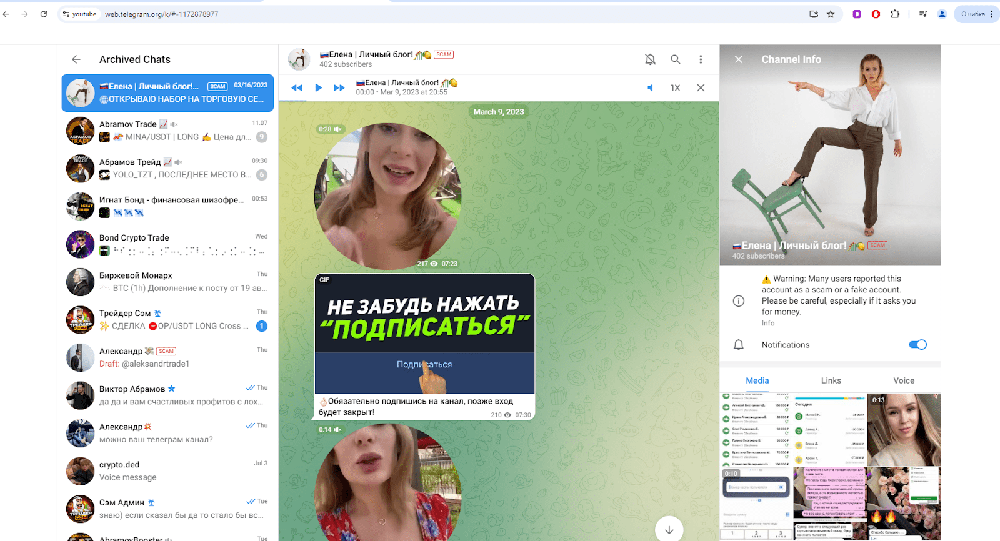Image resolution: width=1000 pixels, height=541 pixels.
Task: Click the Подписаться button in GIF
Action: point(424,364)
